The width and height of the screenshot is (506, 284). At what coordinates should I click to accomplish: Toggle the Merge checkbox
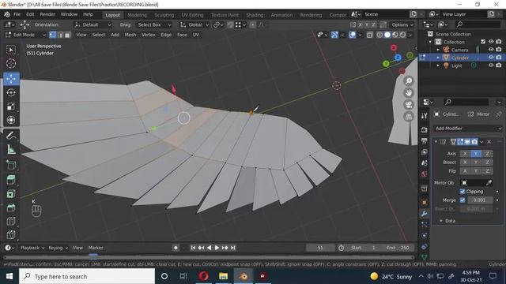[x=463, y=200]
